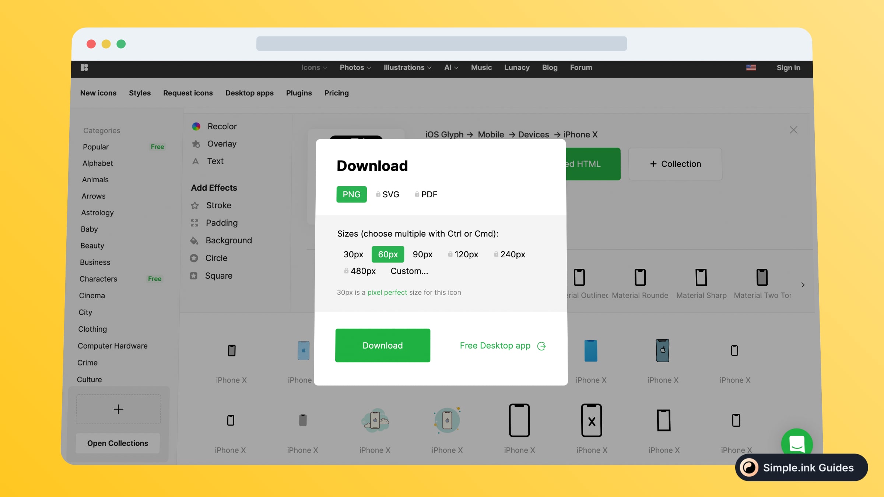Viewport: 884px width, 497px height.
Task: Expand the Photos dropdown menu
Action: (x=355, y=67)
